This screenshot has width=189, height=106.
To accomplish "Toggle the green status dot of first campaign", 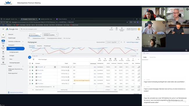I will (x=33, y=67).
